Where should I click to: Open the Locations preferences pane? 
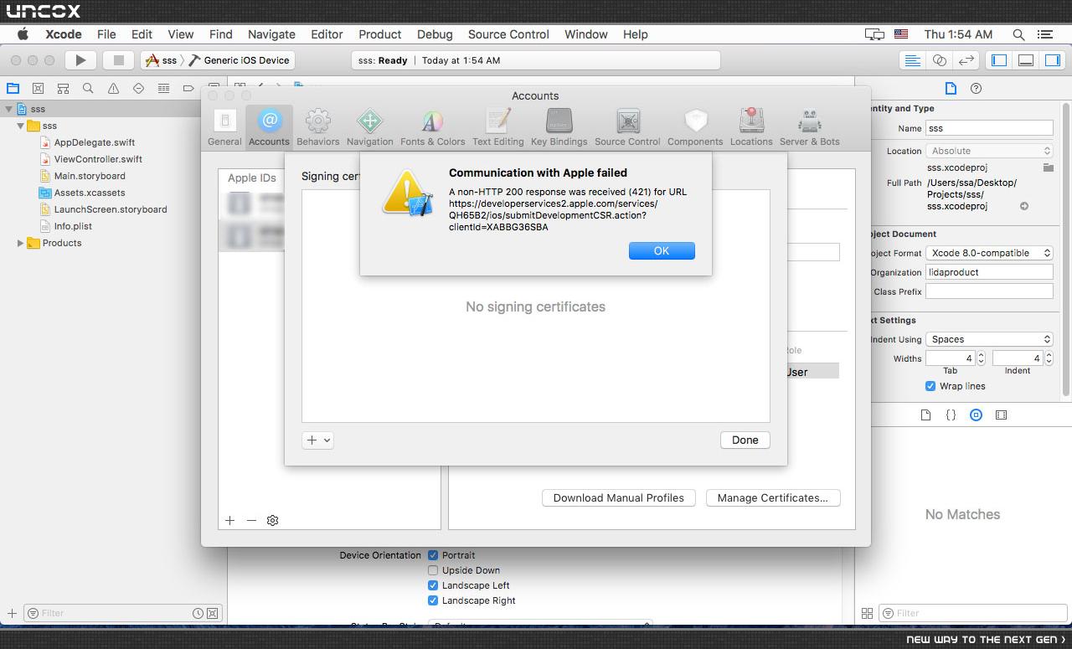click(x=751, y=127)
